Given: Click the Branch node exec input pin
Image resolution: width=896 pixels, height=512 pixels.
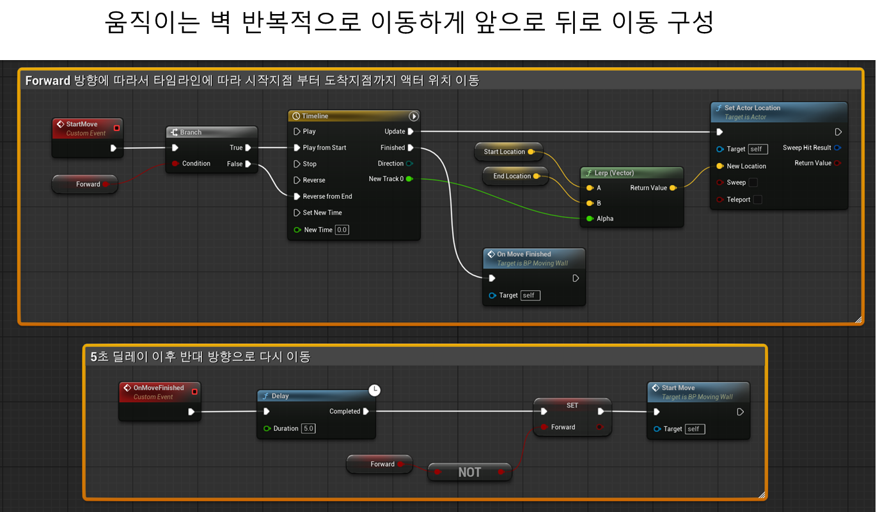Looking at the screenshot, I should (x=175, y=148).
